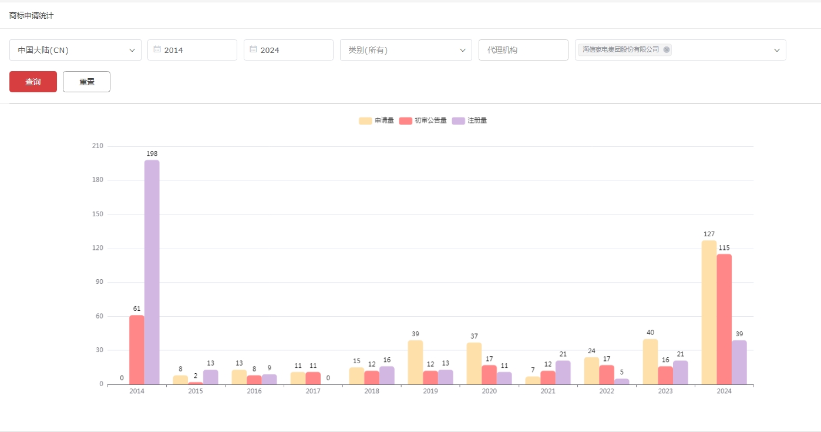Toggle 申请量 series in legend
821x432 pixels.
[376, 120]
